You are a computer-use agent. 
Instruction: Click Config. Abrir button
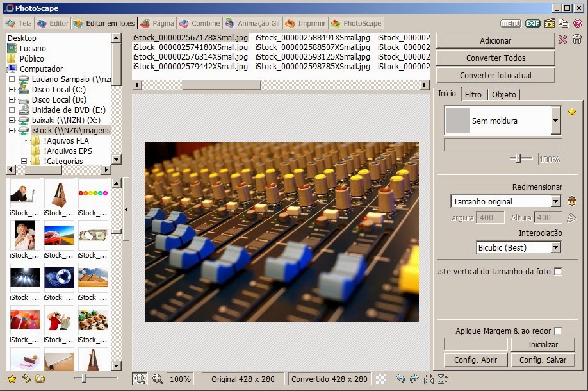[x=475, y=360]
